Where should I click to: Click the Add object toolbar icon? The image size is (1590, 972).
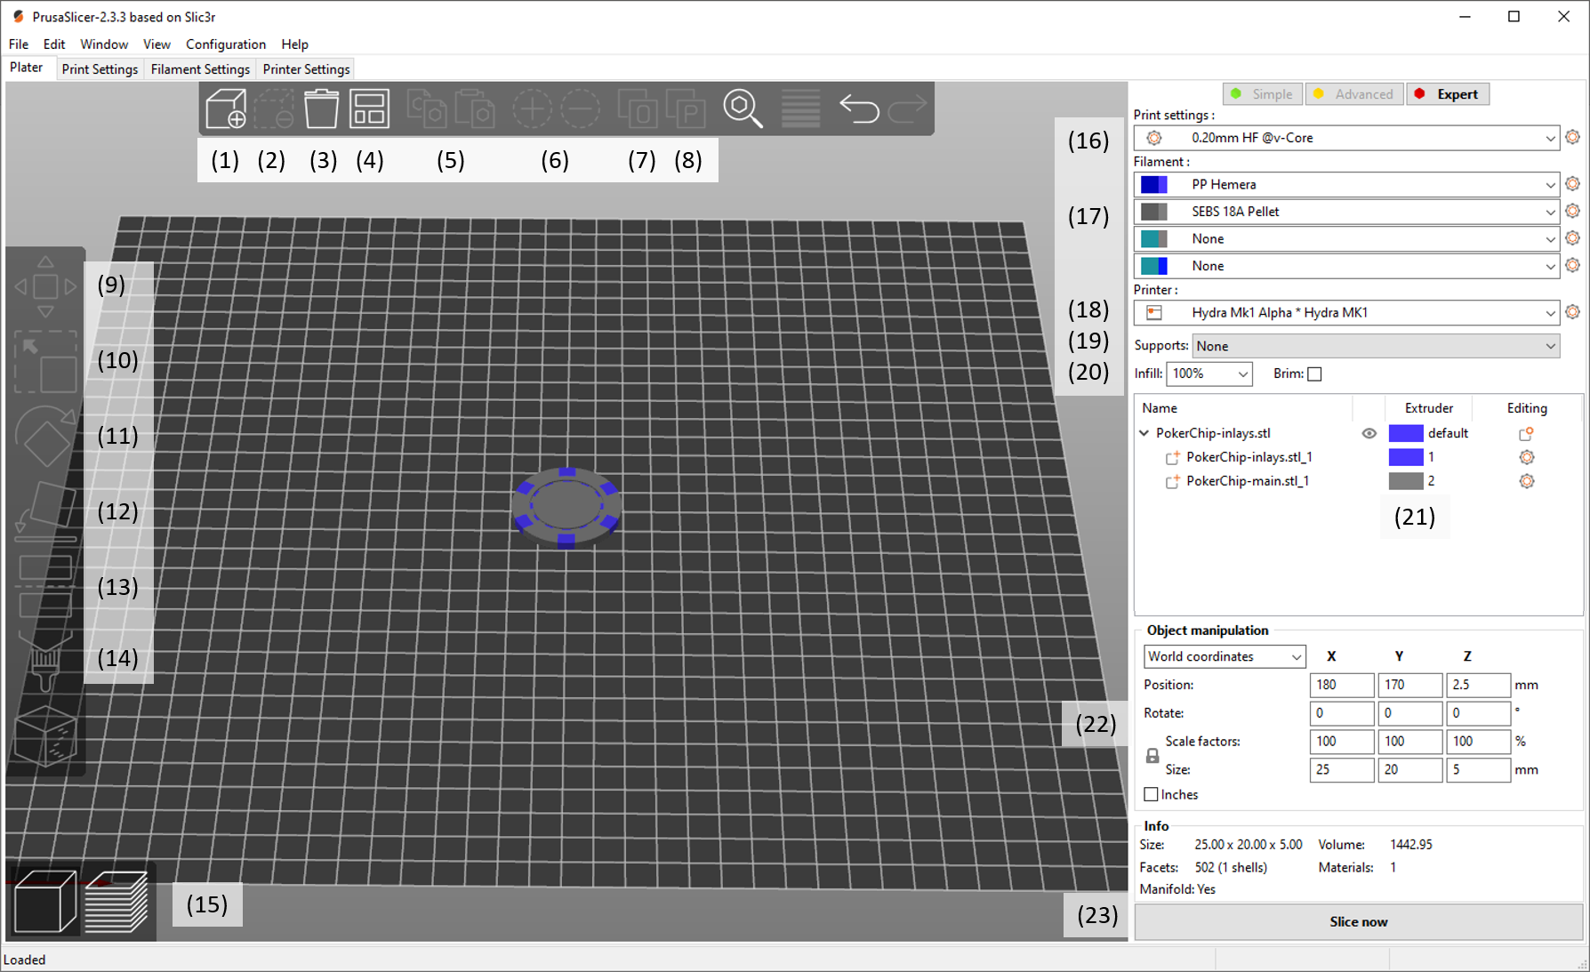pyautogui.click(x=226, y=109)
